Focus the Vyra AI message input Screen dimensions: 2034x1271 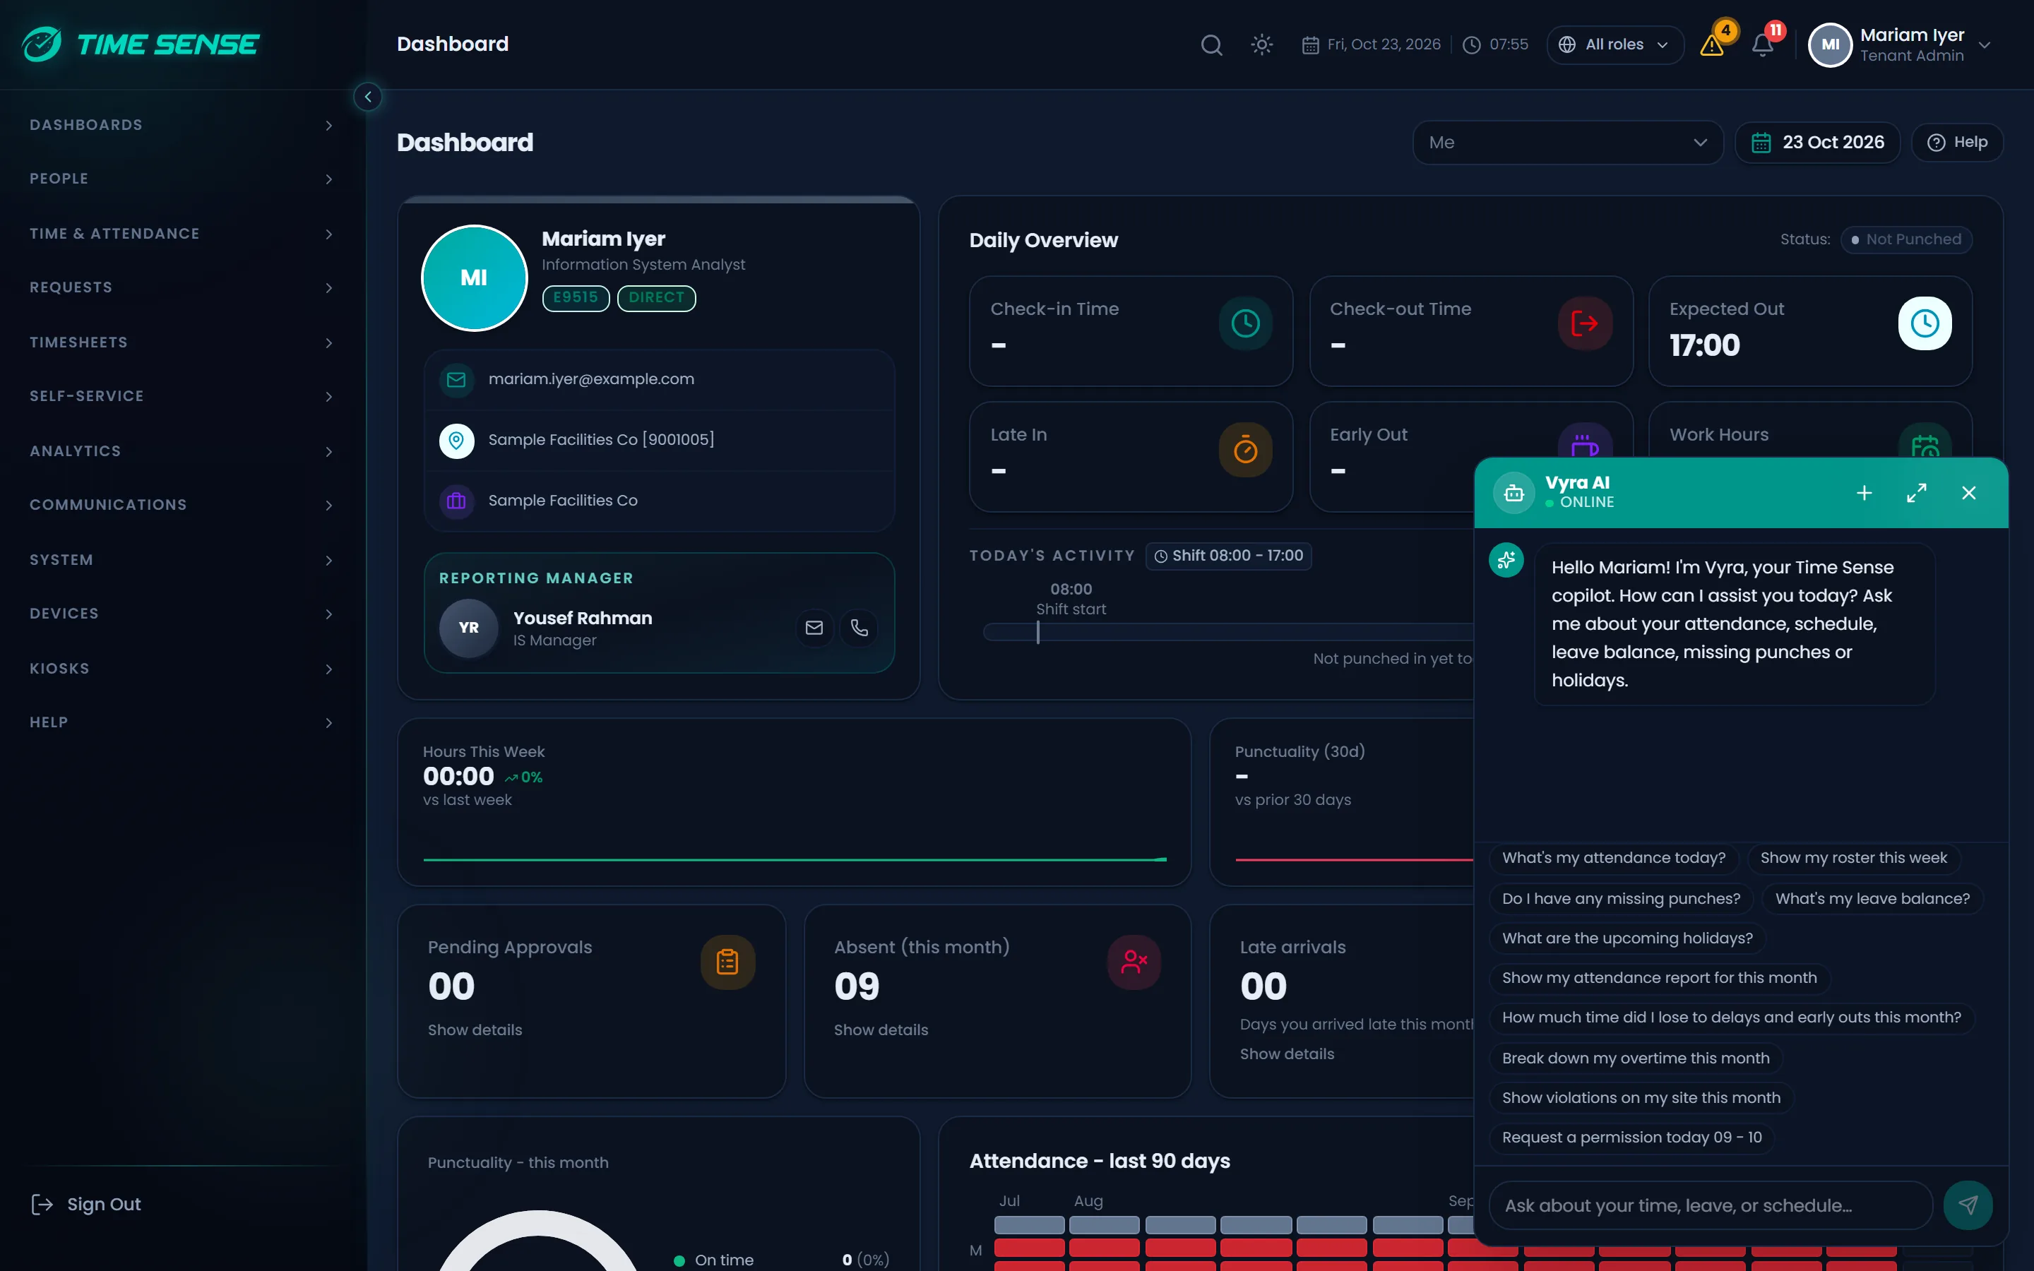(1711, 1205)
